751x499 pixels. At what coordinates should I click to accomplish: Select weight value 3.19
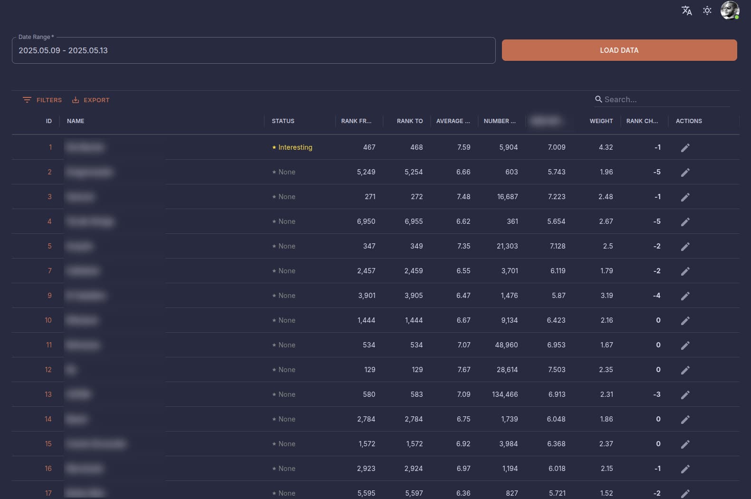coord(607,296)
